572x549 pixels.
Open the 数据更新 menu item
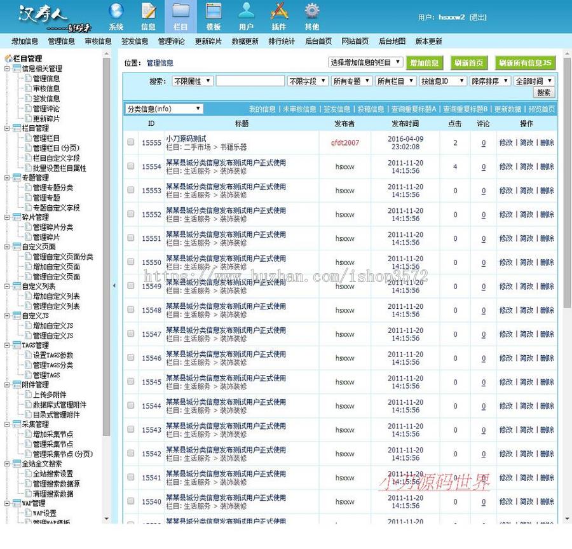click(x=245, y=41)
